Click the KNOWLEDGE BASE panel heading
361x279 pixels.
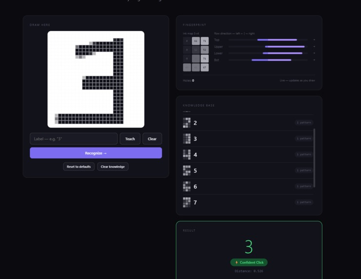tap(199, 105)
